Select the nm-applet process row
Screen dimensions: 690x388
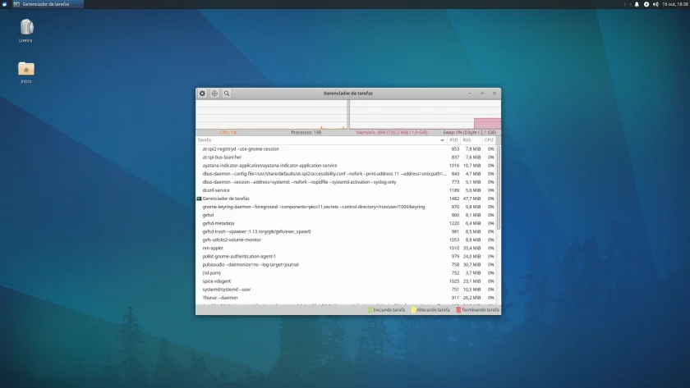(346, 249)
